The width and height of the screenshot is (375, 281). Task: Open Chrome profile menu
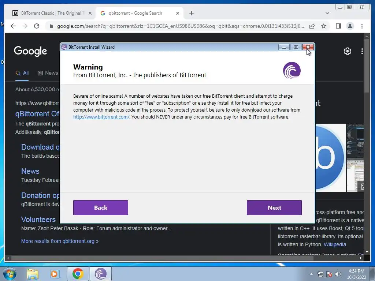pyautogui.click(x=350, y=26)
